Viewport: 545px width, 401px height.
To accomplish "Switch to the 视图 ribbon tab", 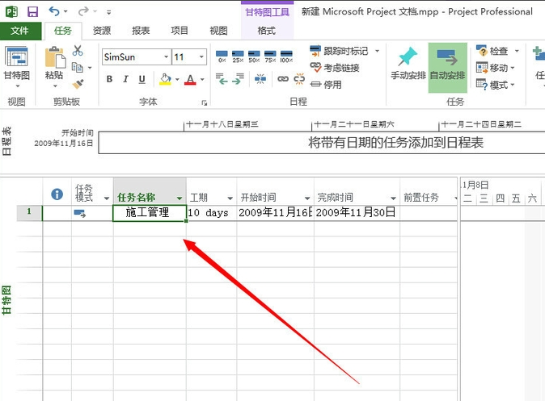I will [x=218, y=31].
